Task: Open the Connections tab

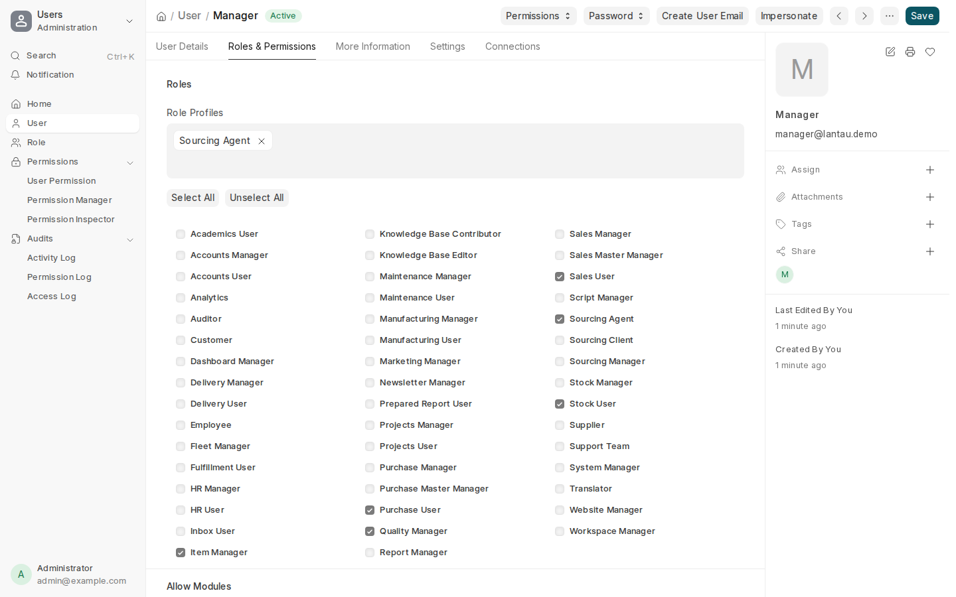Action: click(513, 46)
